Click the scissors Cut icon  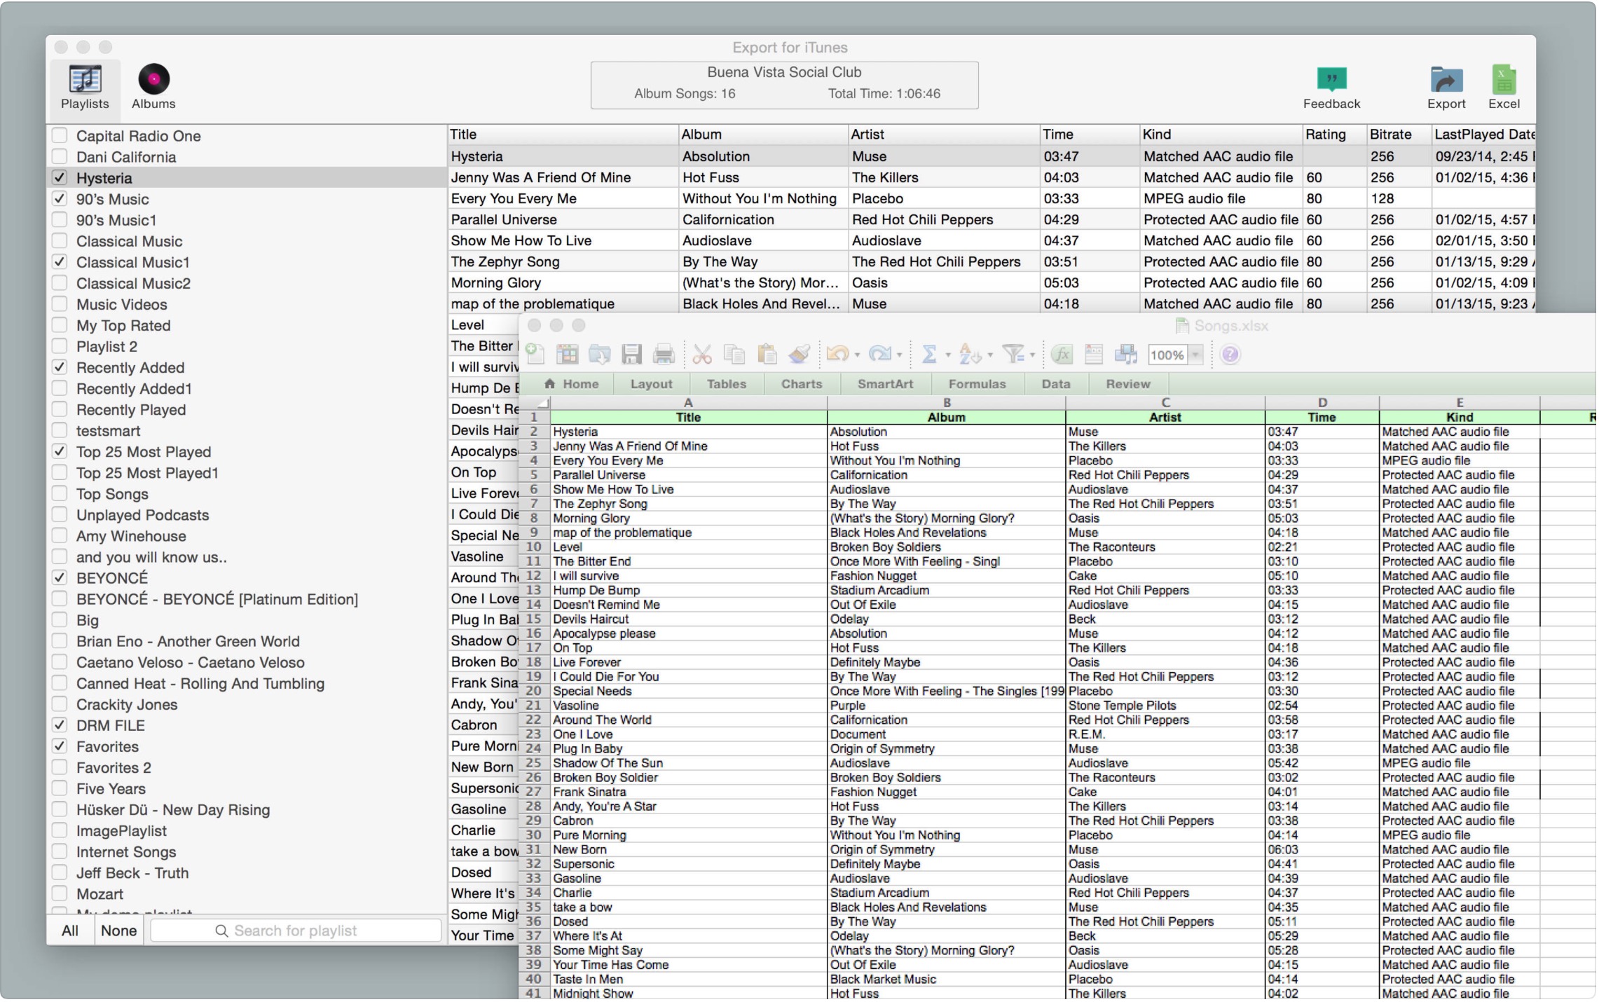[x=701, y=355]
